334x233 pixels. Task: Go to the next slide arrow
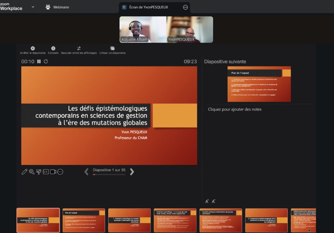click(132, 172)
